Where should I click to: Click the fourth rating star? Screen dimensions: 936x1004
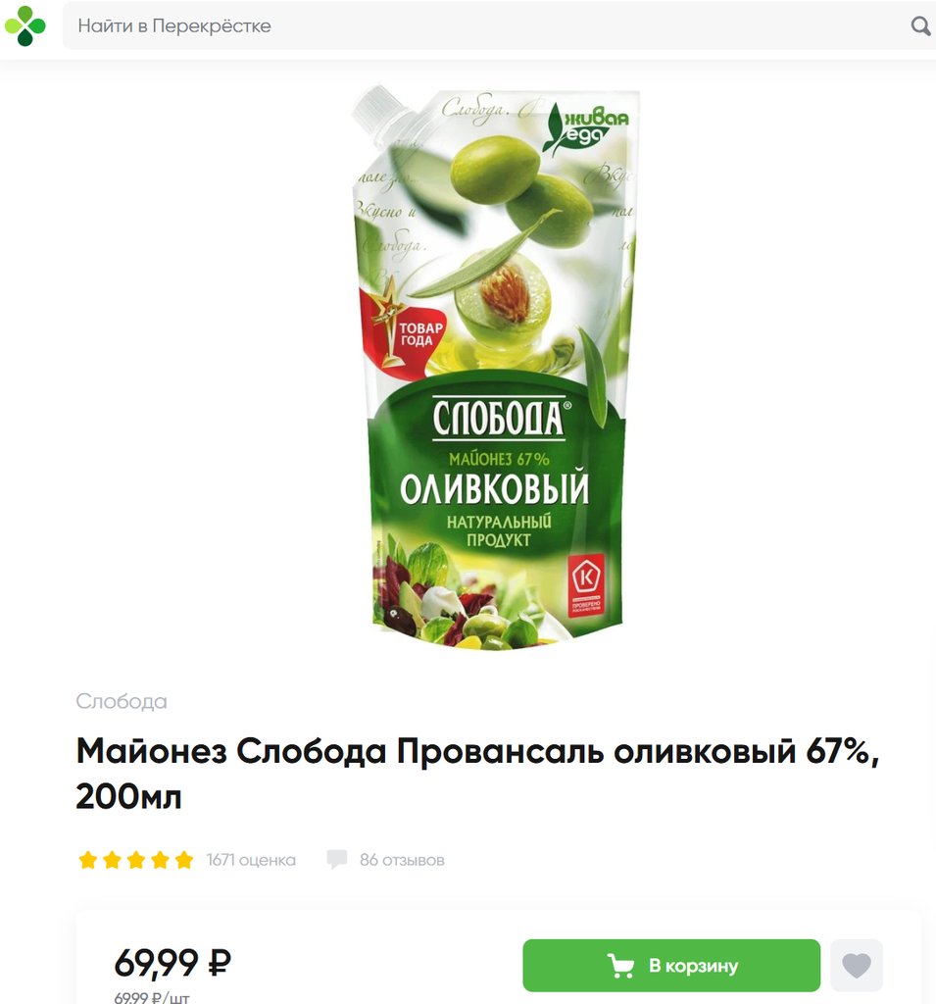tap(160, 859)
